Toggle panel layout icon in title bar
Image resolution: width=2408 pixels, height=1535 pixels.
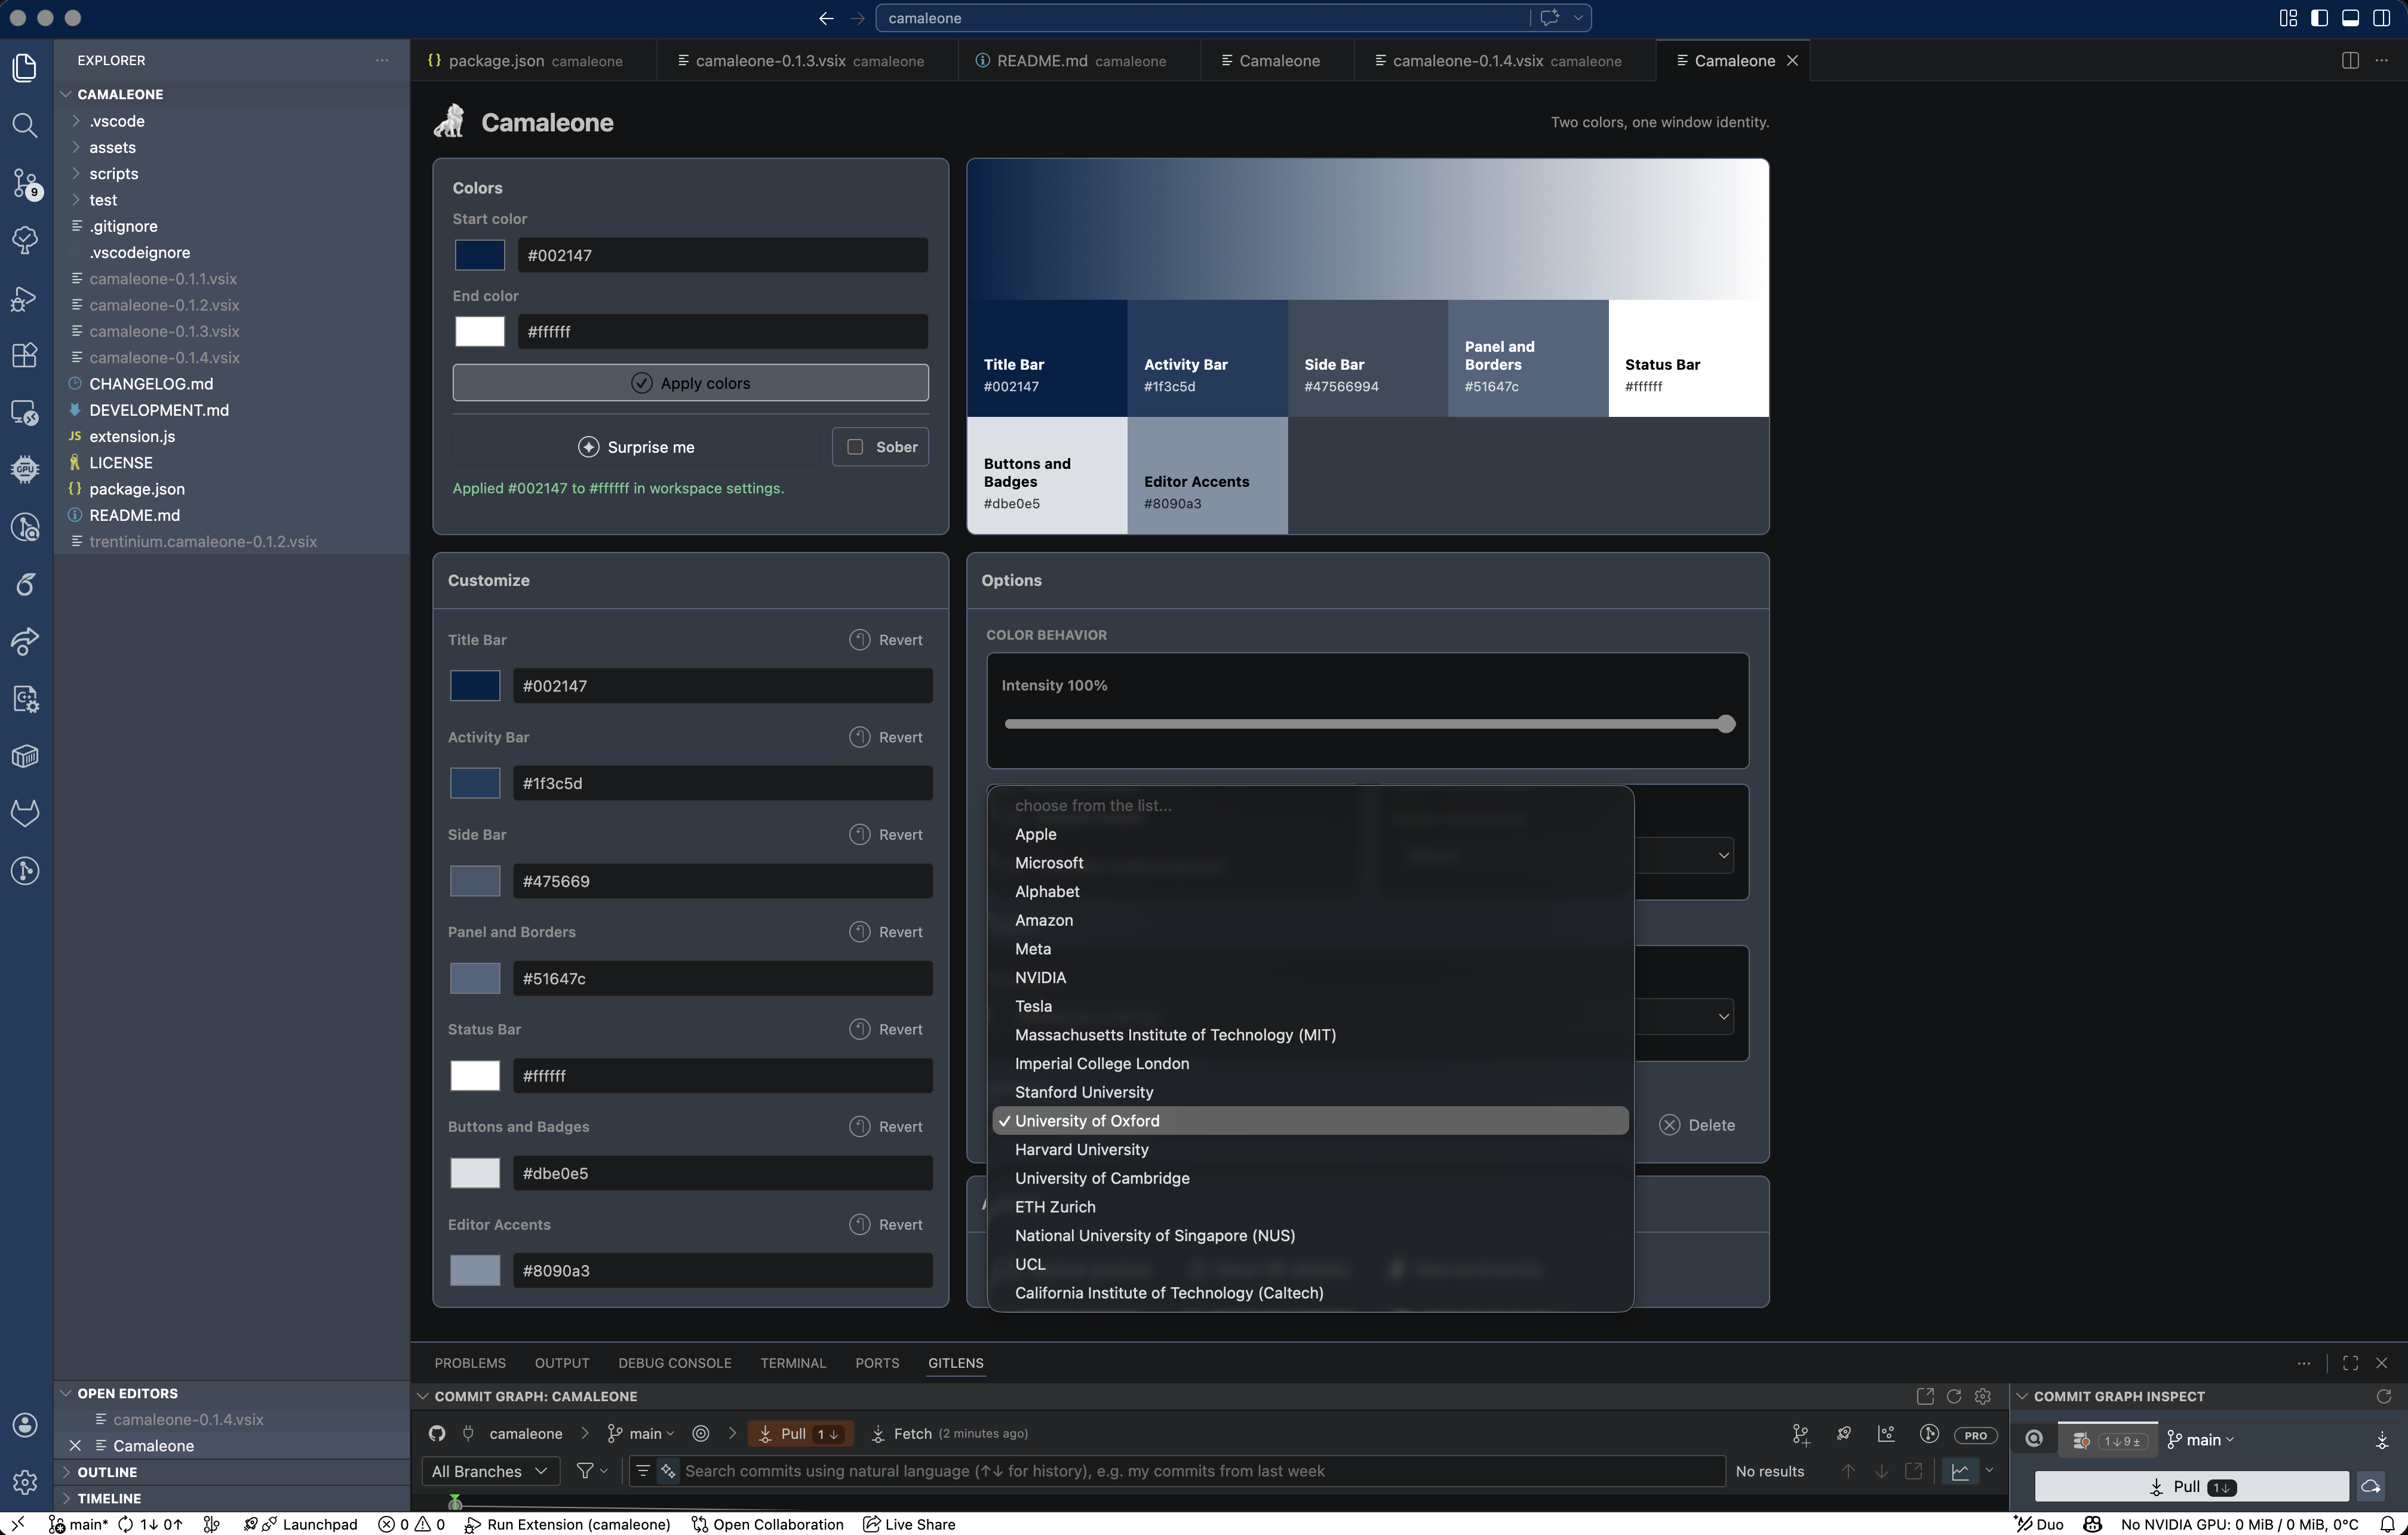2350,18
